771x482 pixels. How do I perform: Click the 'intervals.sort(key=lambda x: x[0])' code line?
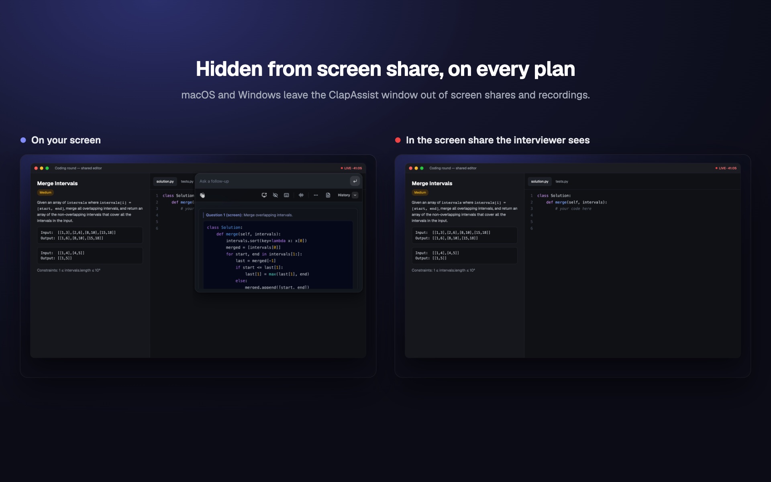pyautogui.click(x=266, y=241)
